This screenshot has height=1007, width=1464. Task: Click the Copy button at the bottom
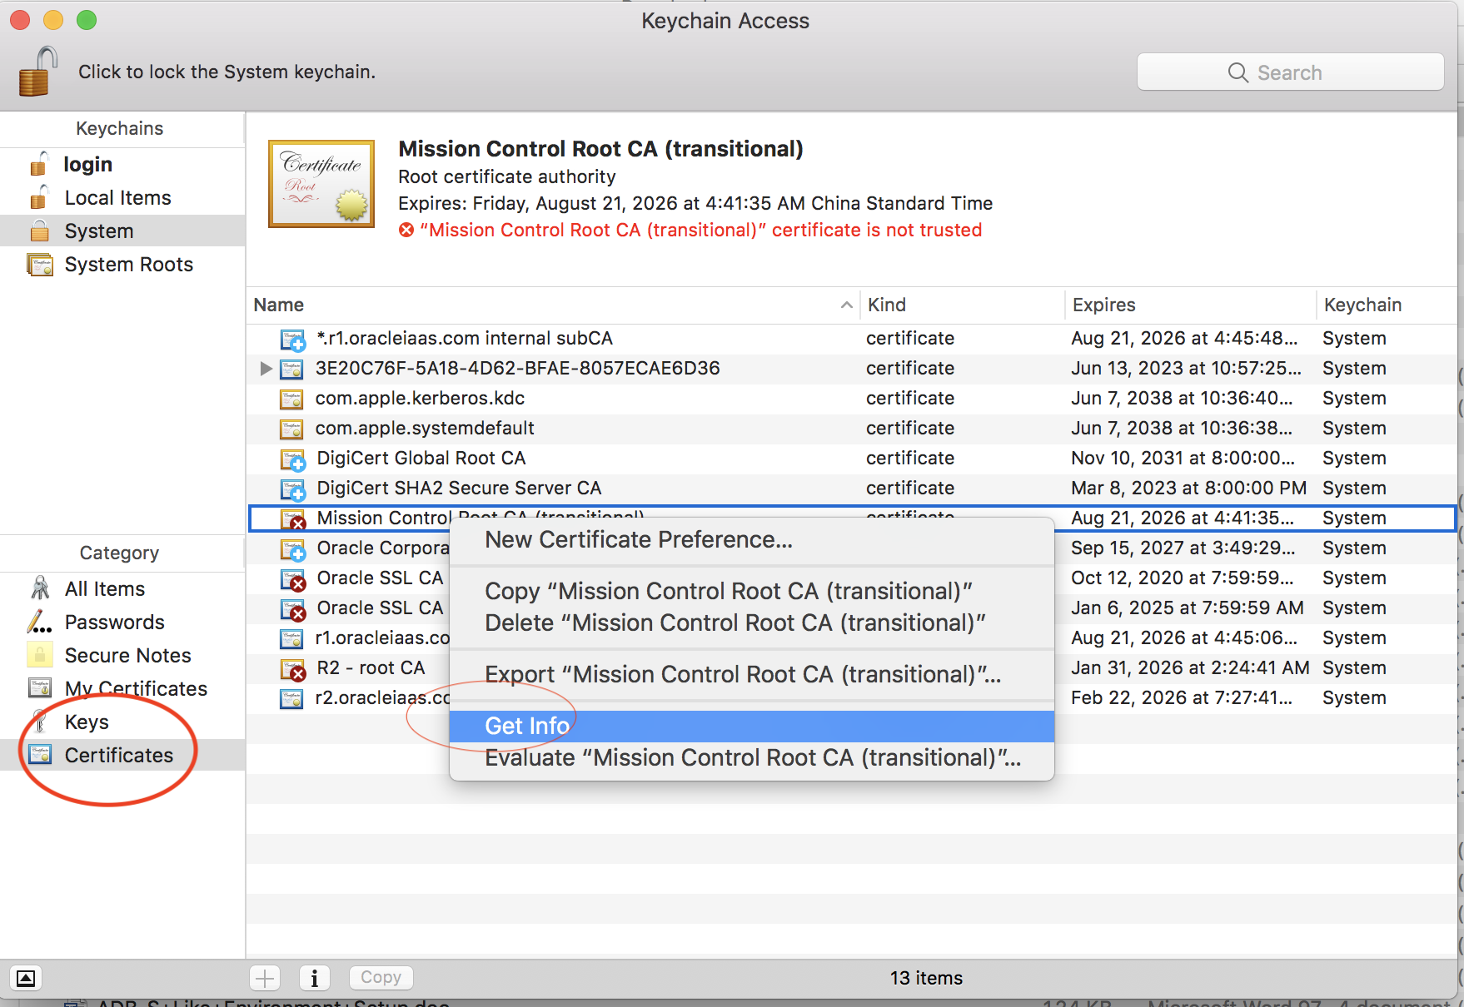click(x=381, y=977)
